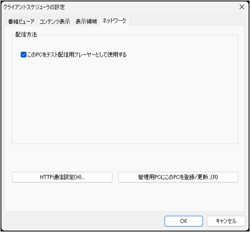Viewport: 250px width, 232px height.
Task: Toggle the blue checkmark box in 配信方法
Action: (x=23, y=54)
